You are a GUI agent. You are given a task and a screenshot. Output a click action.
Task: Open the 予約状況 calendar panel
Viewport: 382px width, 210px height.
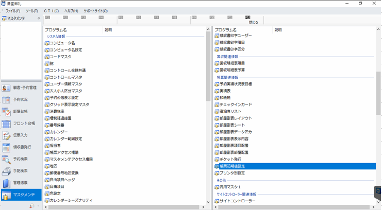tap(21, 100)
